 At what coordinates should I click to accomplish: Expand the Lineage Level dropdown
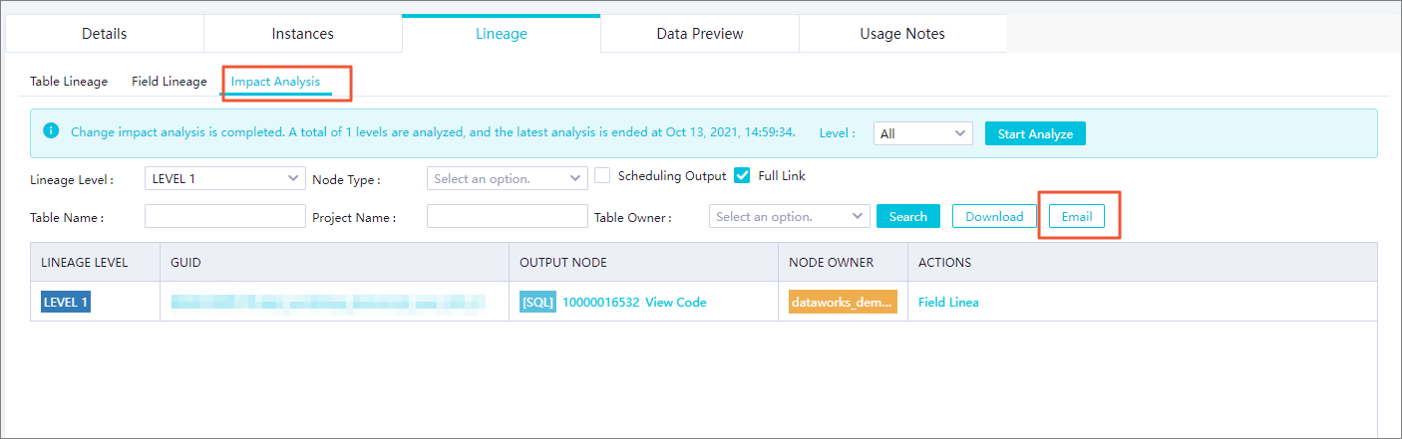click(x=224, y=178)
